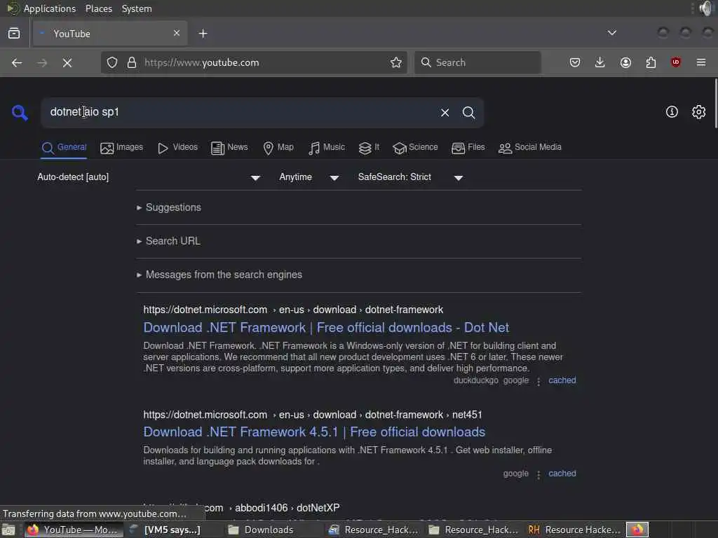
Task: Open uBlock Origin extension icon
Action: (676, 62)
